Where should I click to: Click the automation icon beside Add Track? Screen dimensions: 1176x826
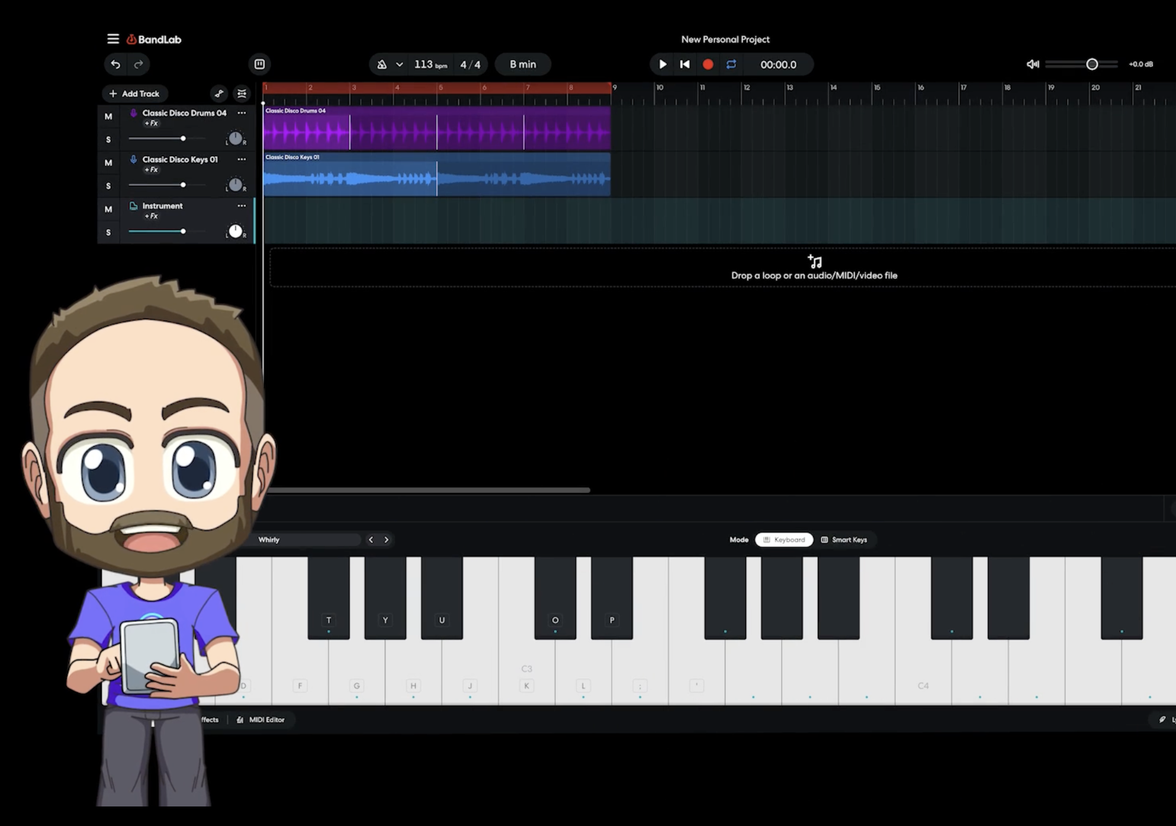(x=219, y=93)
